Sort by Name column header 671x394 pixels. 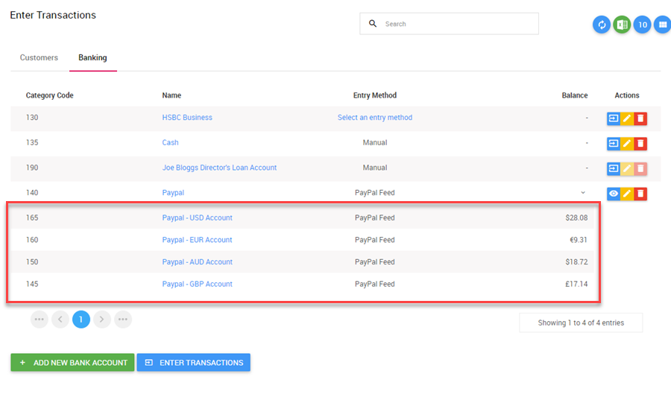tap(171, 95)
